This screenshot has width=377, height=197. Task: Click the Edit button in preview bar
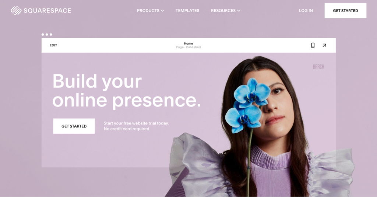point(53,45)
